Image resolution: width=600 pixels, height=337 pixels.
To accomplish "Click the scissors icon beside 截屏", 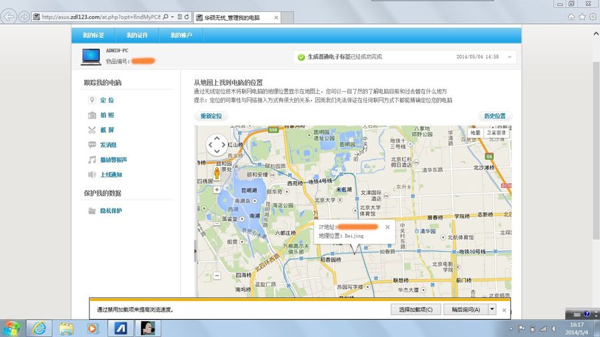I will click(92, 130).
